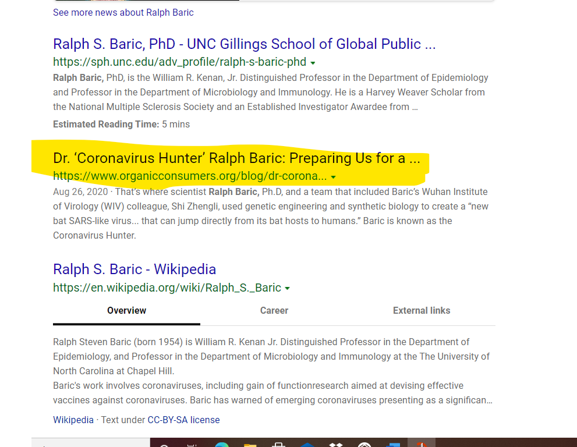Expand dropdown arrow beside en.wikipedia.org URL
The width and height of the screenshot is (577, 447).
[288, 289]
